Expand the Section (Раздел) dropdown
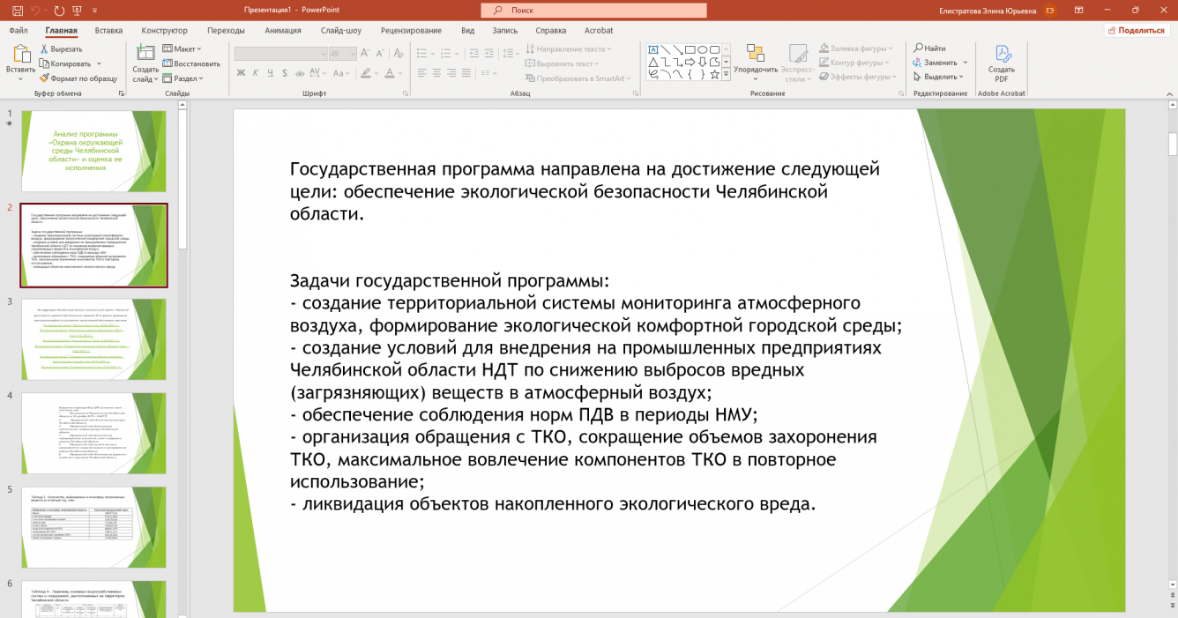The height and width of the screenshot is (618, 1178). tap(184, 78)
